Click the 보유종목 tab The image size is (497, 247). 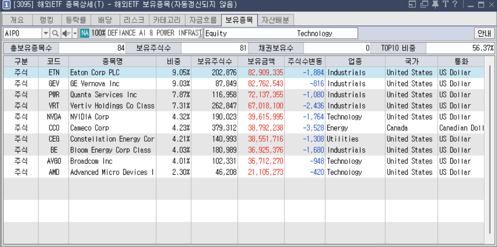239,20
